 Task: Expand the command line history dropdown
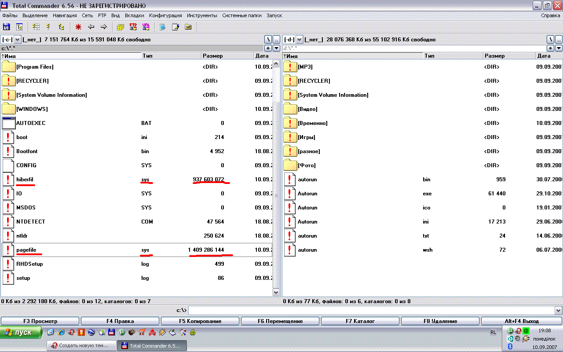tap(558, 310)
